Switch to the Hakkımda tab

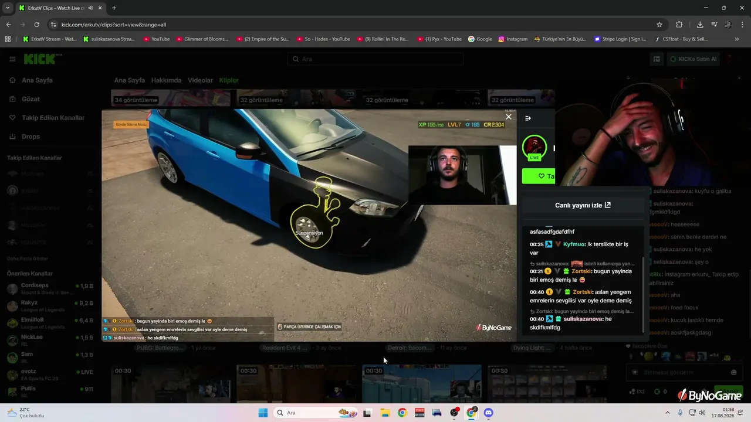(x=166, y=80)
